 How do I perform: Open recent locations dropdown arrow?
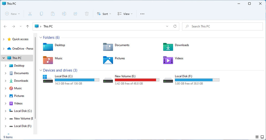21,26
